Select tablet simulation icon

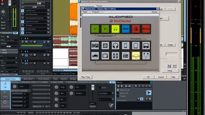(x=136, y=45)
